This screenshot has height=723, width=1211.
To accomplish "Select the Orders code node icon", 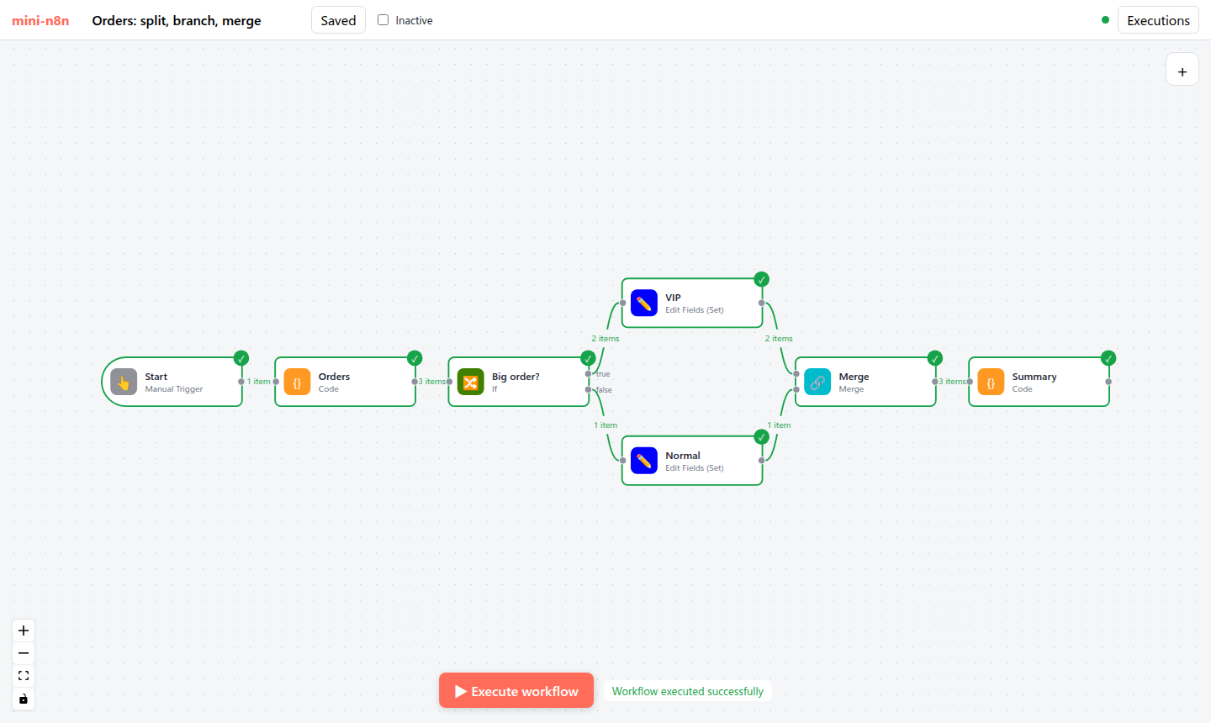I will pos(297,383).
